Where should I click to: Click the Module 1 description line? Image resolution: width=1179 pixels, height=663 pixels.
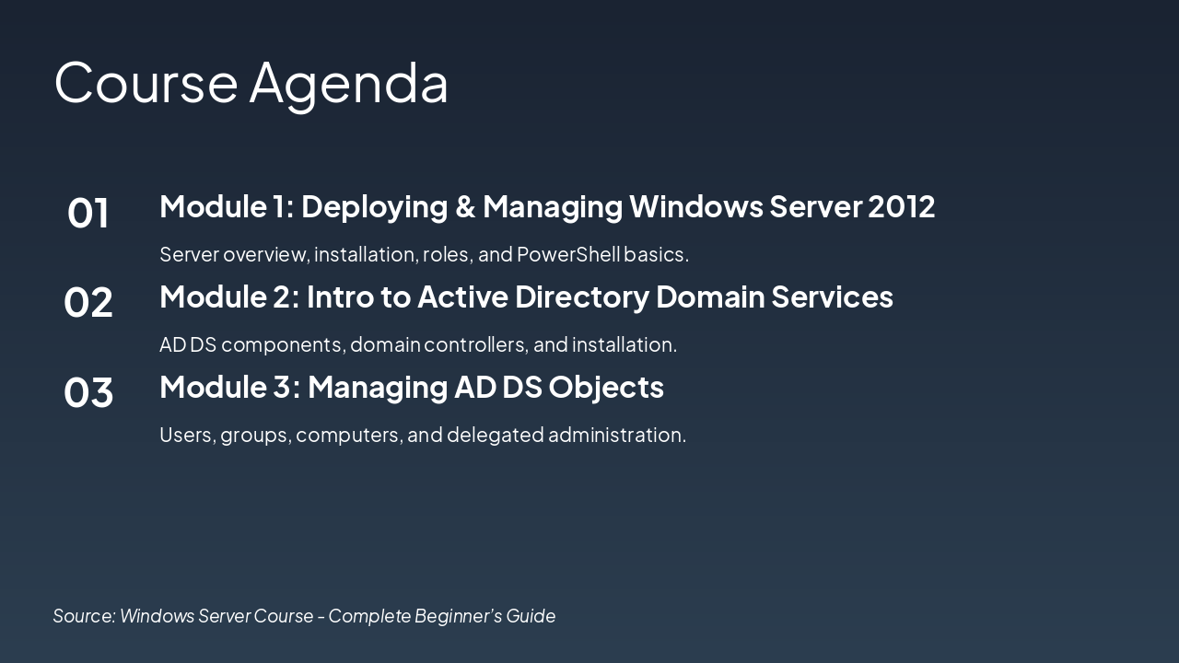pos(424,254)
